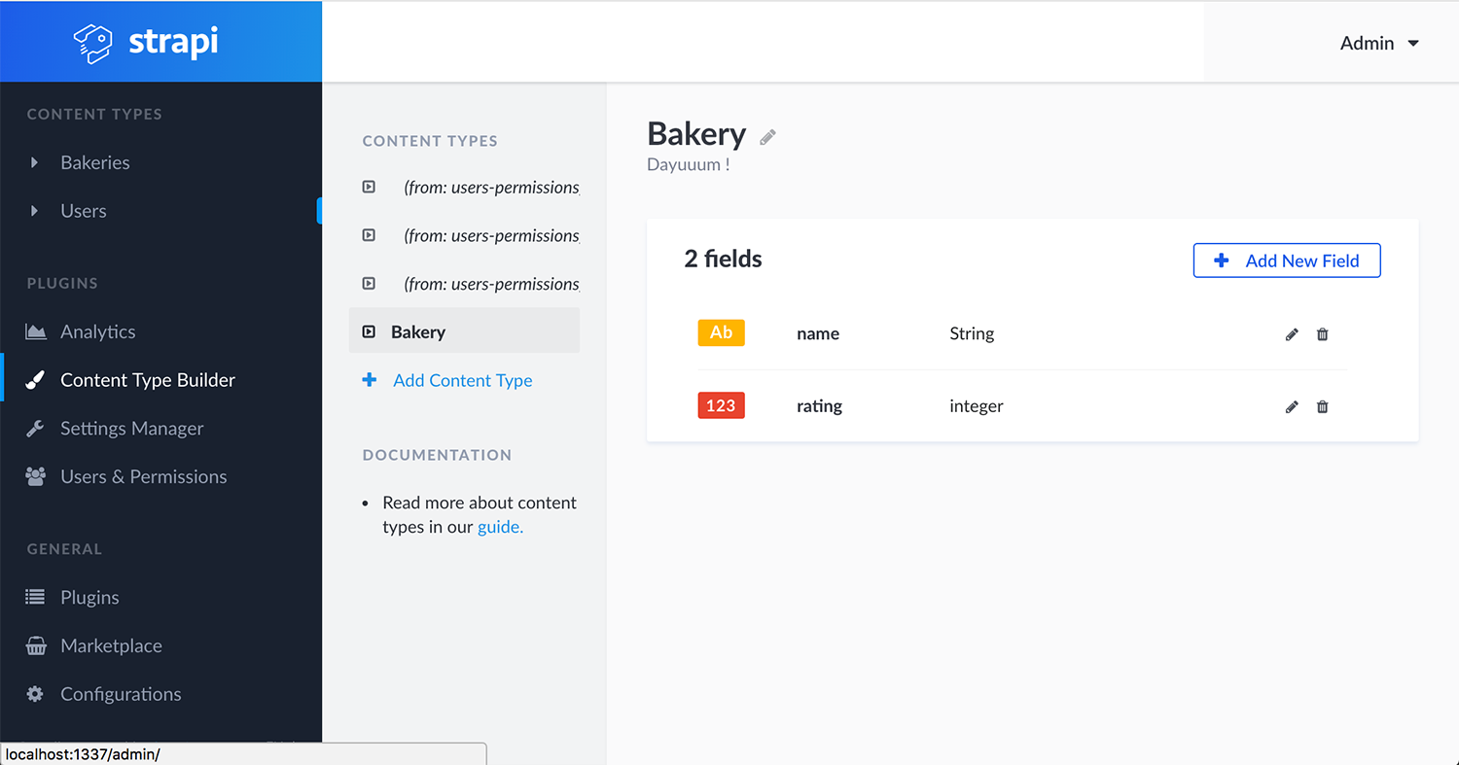Click the Users & Permissions people icon

pyautogui.click(x=35, y=476)
